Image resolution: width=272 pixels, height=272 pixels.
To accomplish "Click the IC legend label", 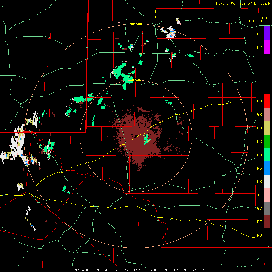I will [x=259, y=195].
